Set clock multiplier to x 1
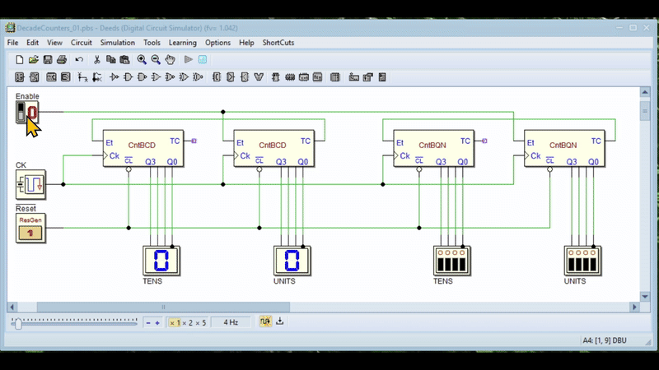Viewport: 659px width, 370px height. pos(175,322)
